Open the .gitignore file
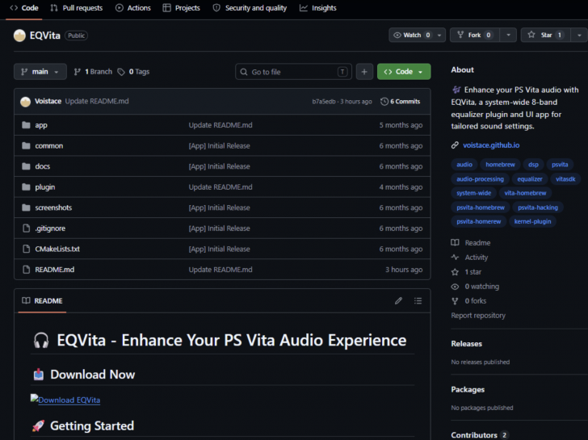The height and width of the screenshot is (440, 588). click(50, 228)
